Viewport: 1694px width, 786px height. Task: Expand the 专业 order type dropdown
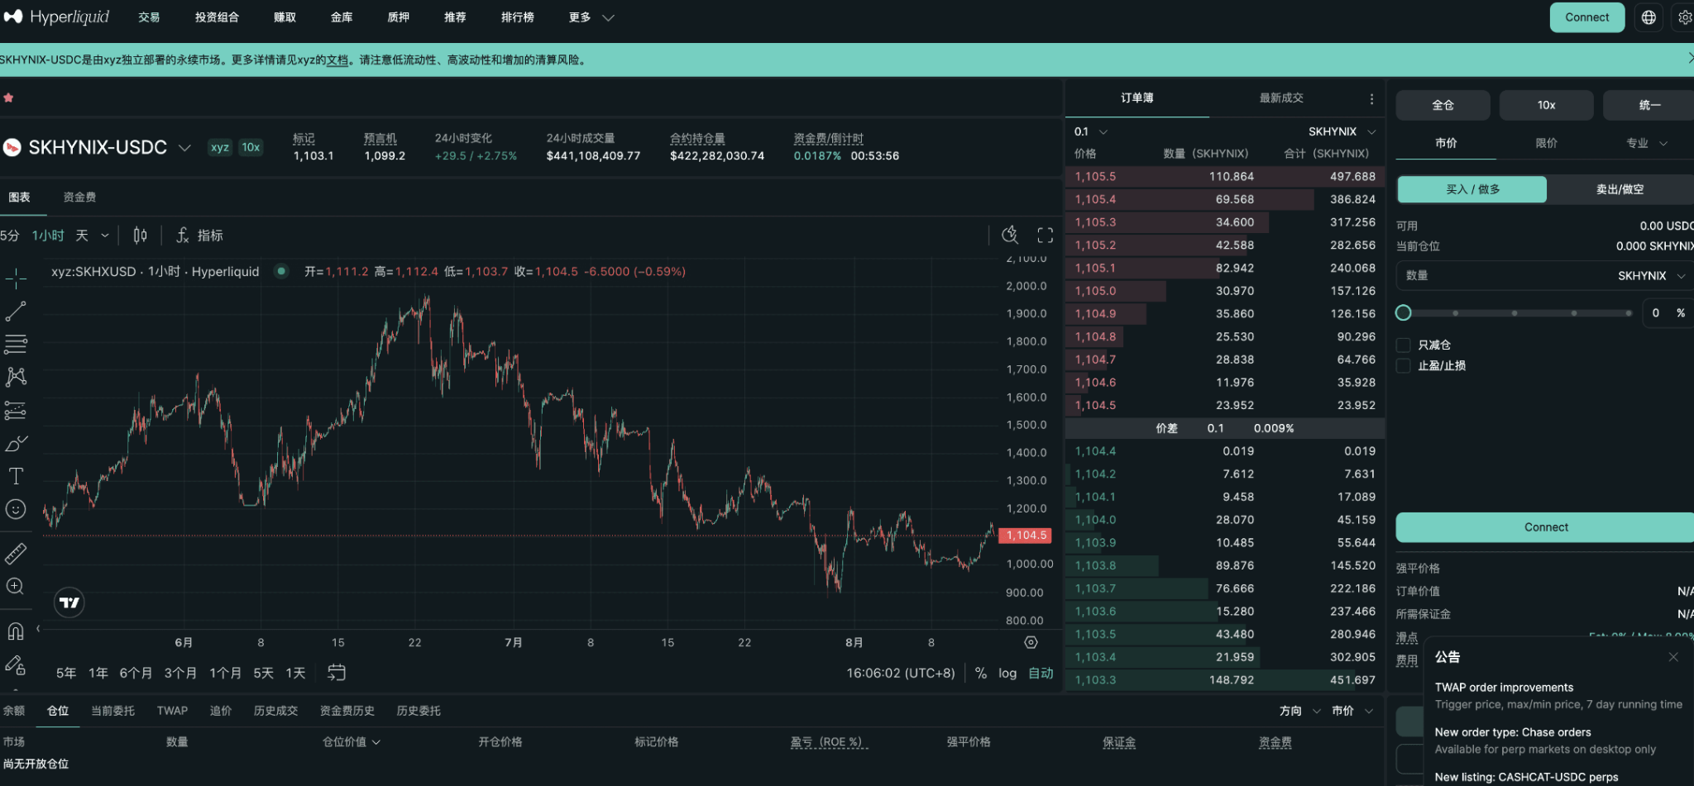tap(1646, 143)
